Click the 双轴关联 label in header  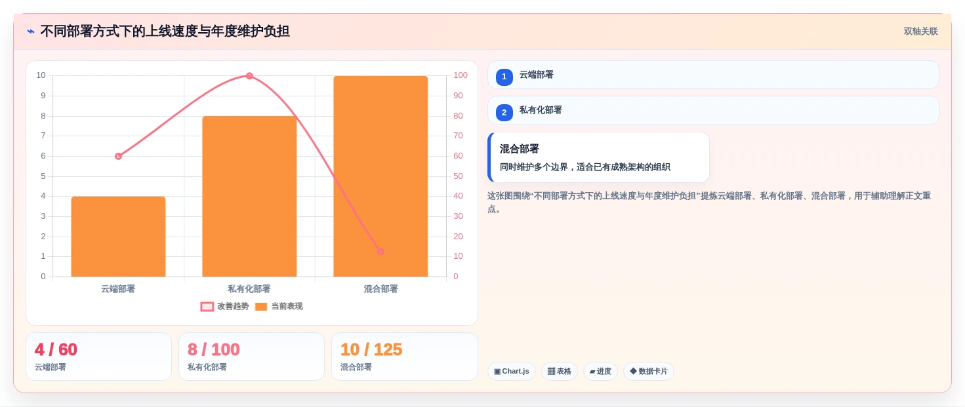coord(920,31)
